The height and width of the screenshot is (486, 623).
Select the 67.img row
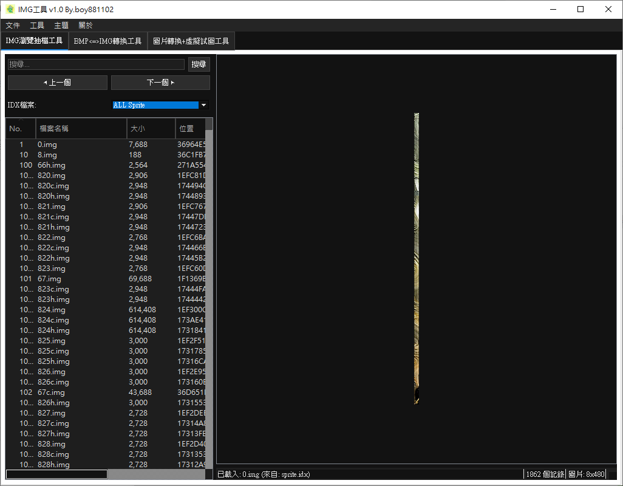tap(106, 279)
